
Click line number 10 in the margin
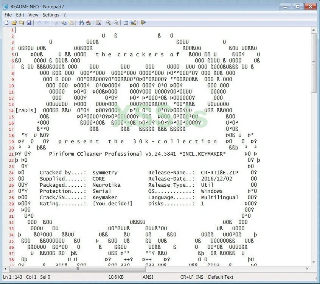tap(11, 86)
